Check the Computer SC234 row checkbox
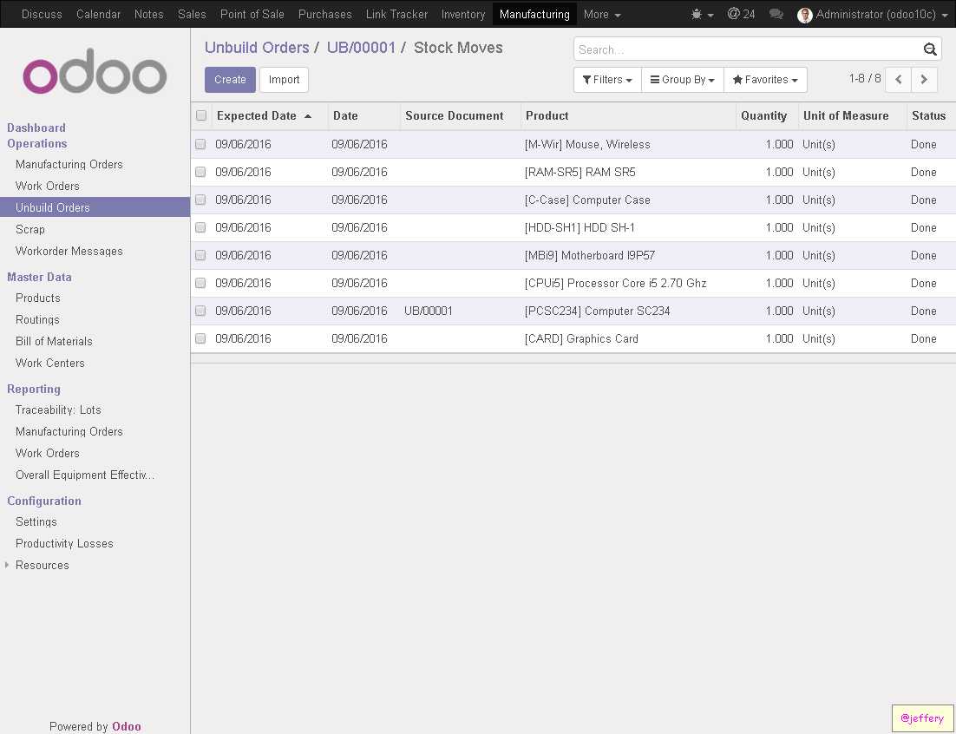This screenshot has height=734, width=956. 200,311
